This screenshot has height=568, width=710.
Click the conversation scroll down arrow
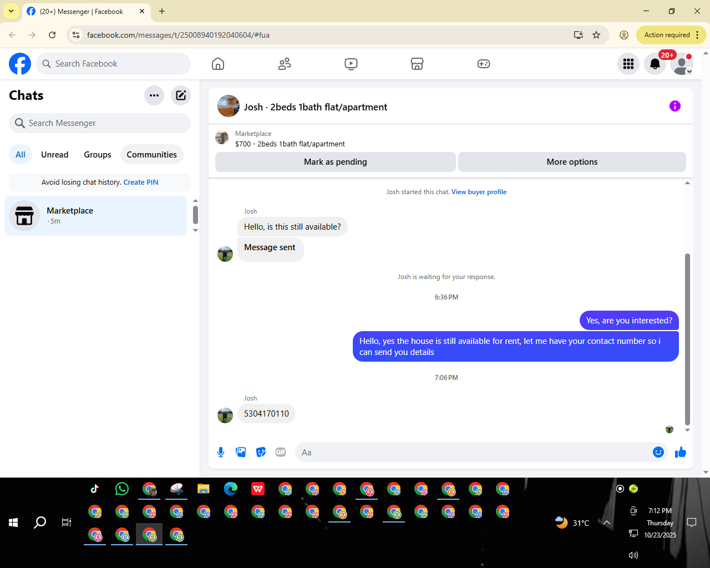coord(688,430)
